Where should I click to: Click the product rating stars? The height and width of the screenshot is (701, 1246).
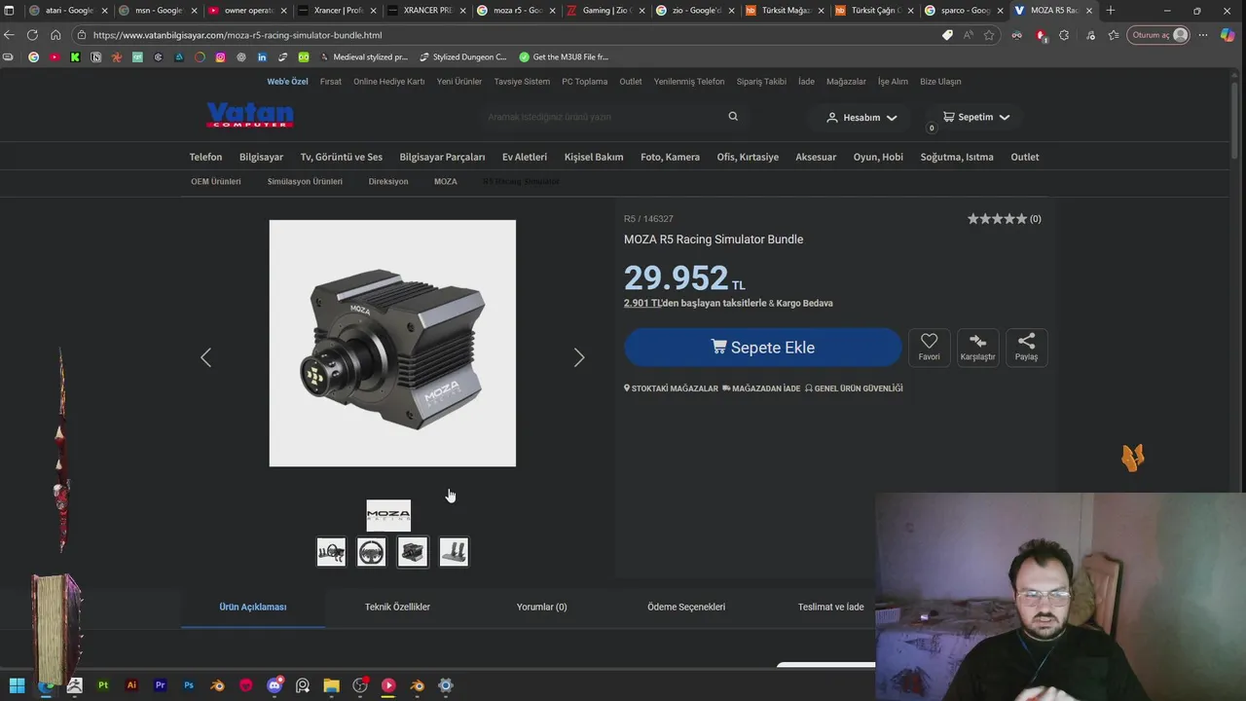997,219
